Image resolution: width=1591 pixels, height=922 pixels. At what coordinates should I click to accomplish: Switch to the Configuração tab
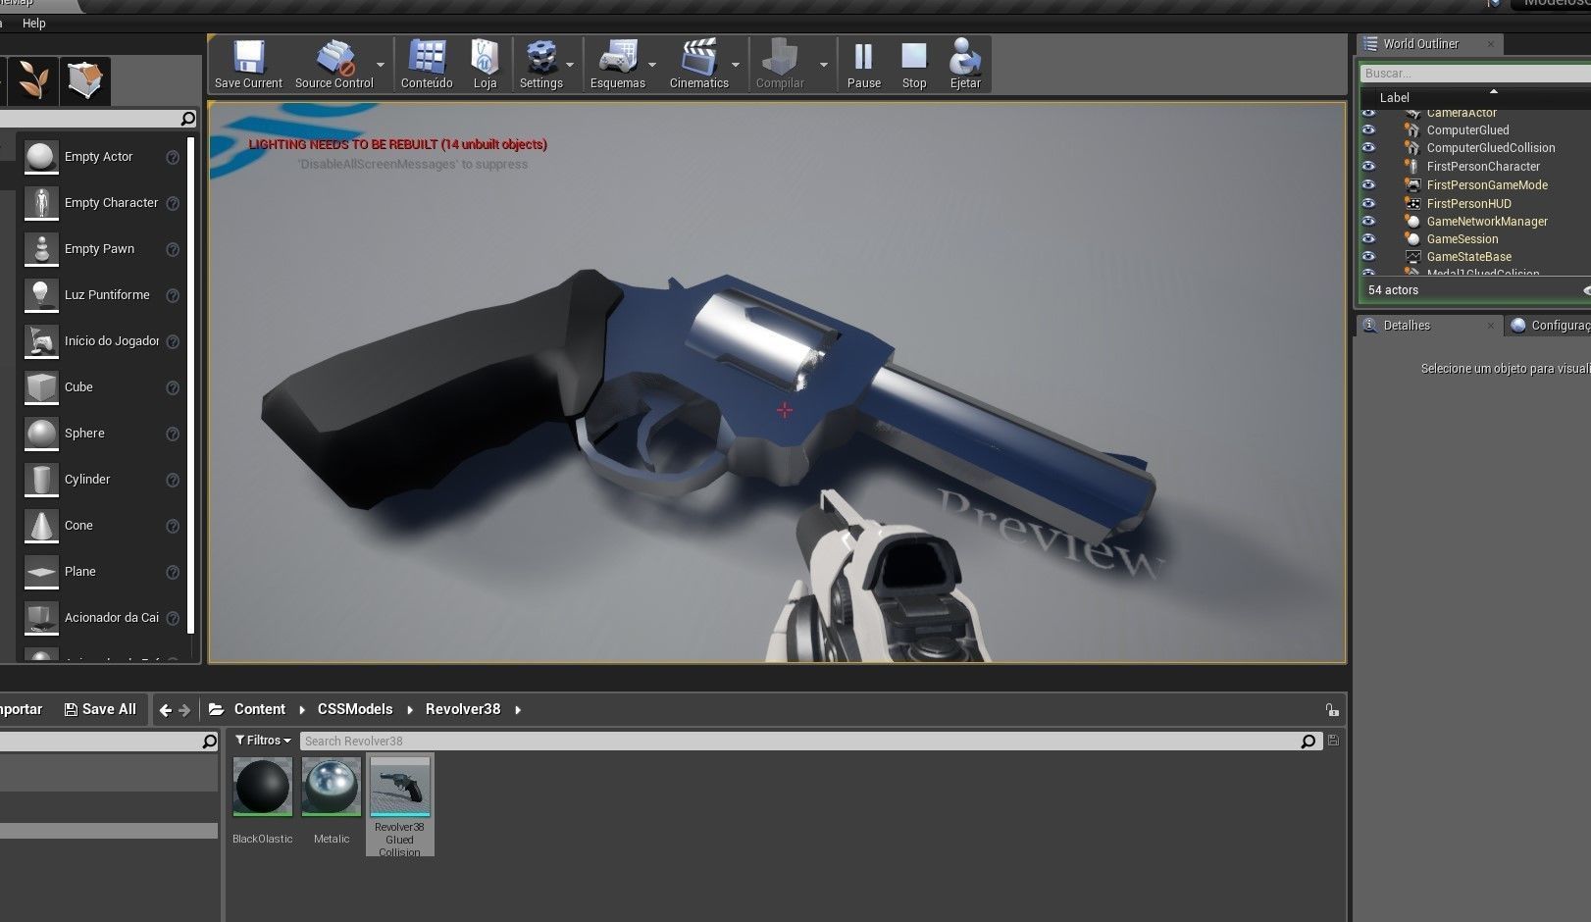click(1550, 325)
